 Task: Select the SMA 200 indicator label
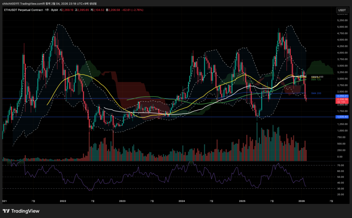316,93
